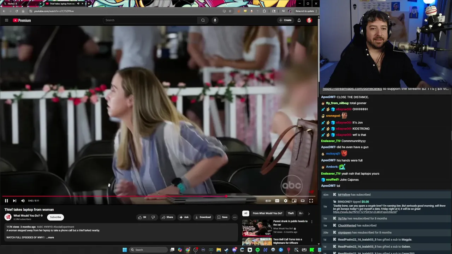The width and height of the screenshot is (452, 254).
Task: Open What Would You Do? channel avatar
Action: point(8,217)
